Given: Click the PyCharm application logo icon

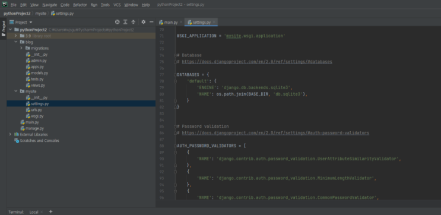Looking at the screenshot, I should click(x=5, y=5).
